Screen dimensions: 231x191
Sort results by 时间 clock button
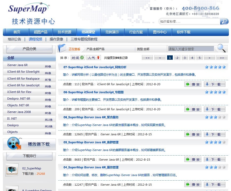(78, 58)
